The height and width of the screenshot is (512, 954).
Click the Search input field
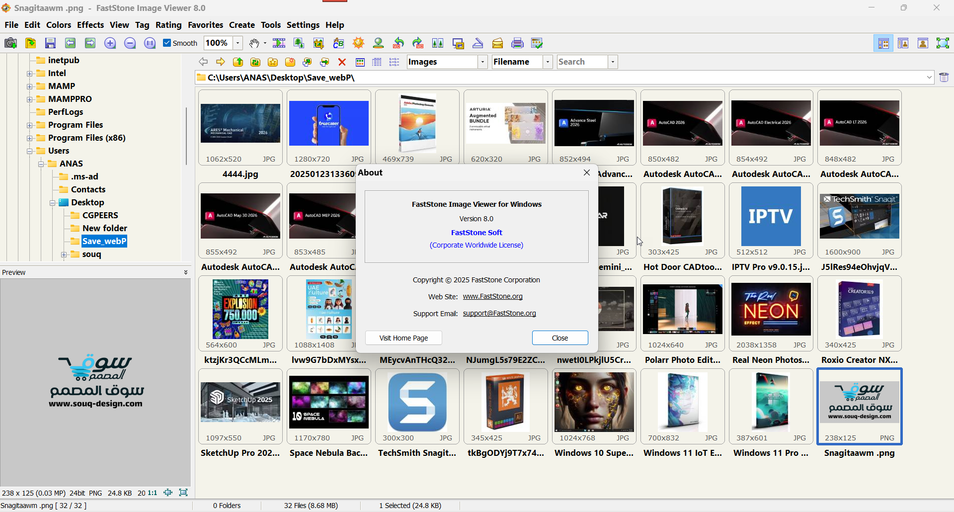tap(582, 62)
